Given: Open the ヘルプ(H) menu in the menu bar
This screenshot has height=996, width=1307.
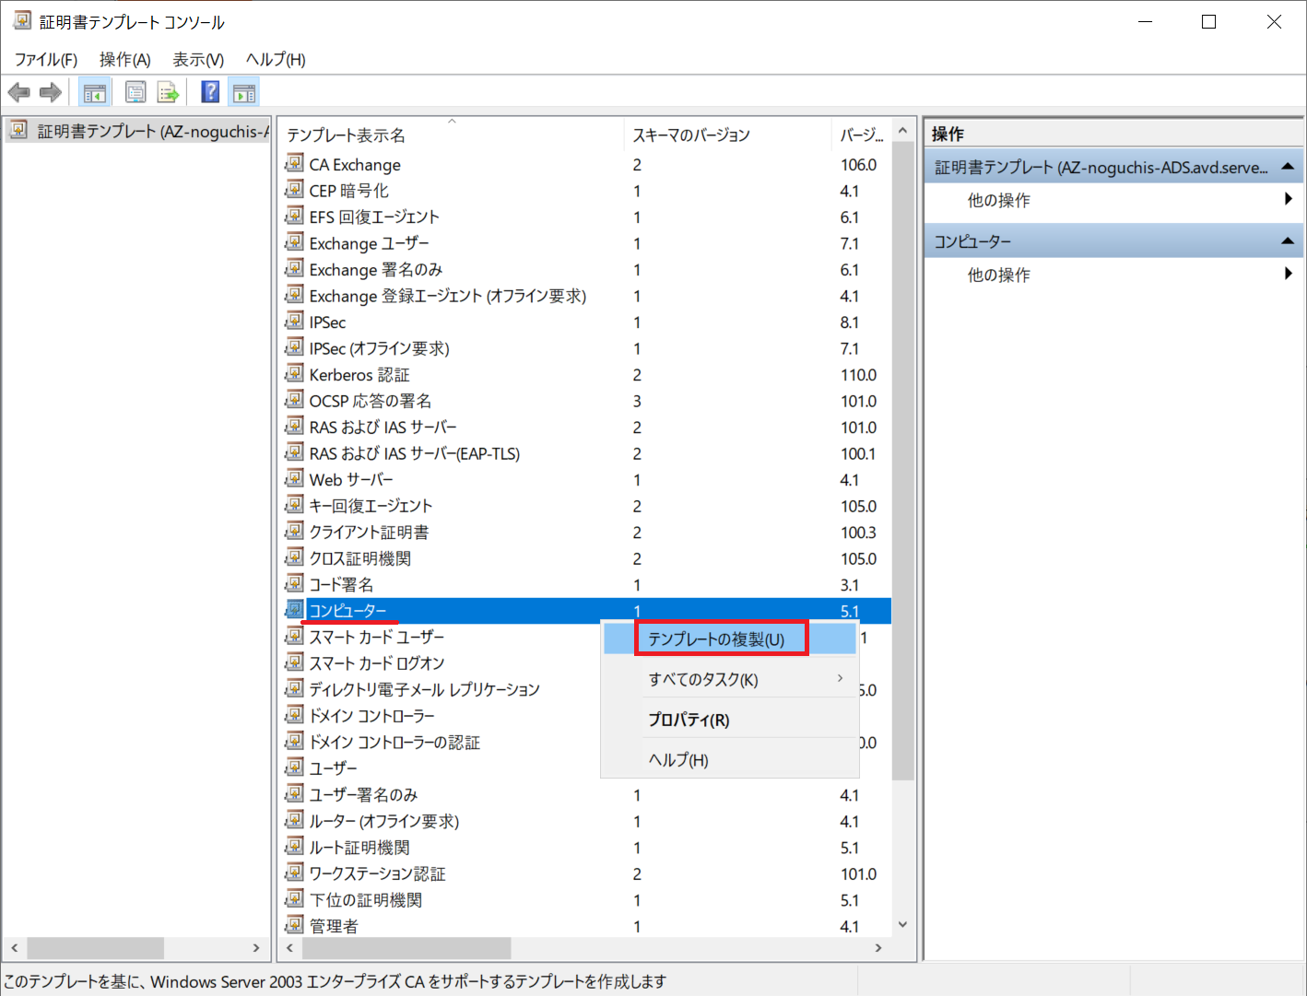Looking at the screenshot, I should 276,60.
